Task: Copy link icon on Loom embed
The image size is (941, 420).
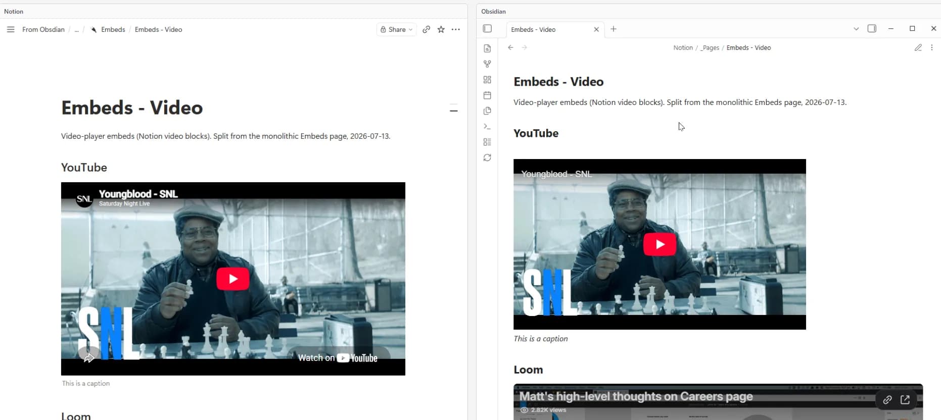Action: [887, 400]
